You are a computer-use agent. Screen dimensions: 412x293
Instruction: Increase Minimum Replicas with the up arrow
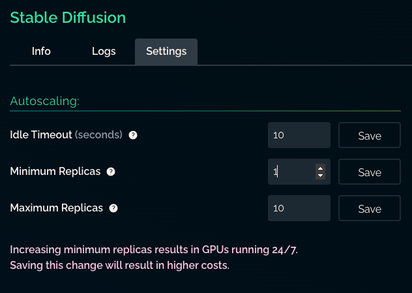click(320, 168)
